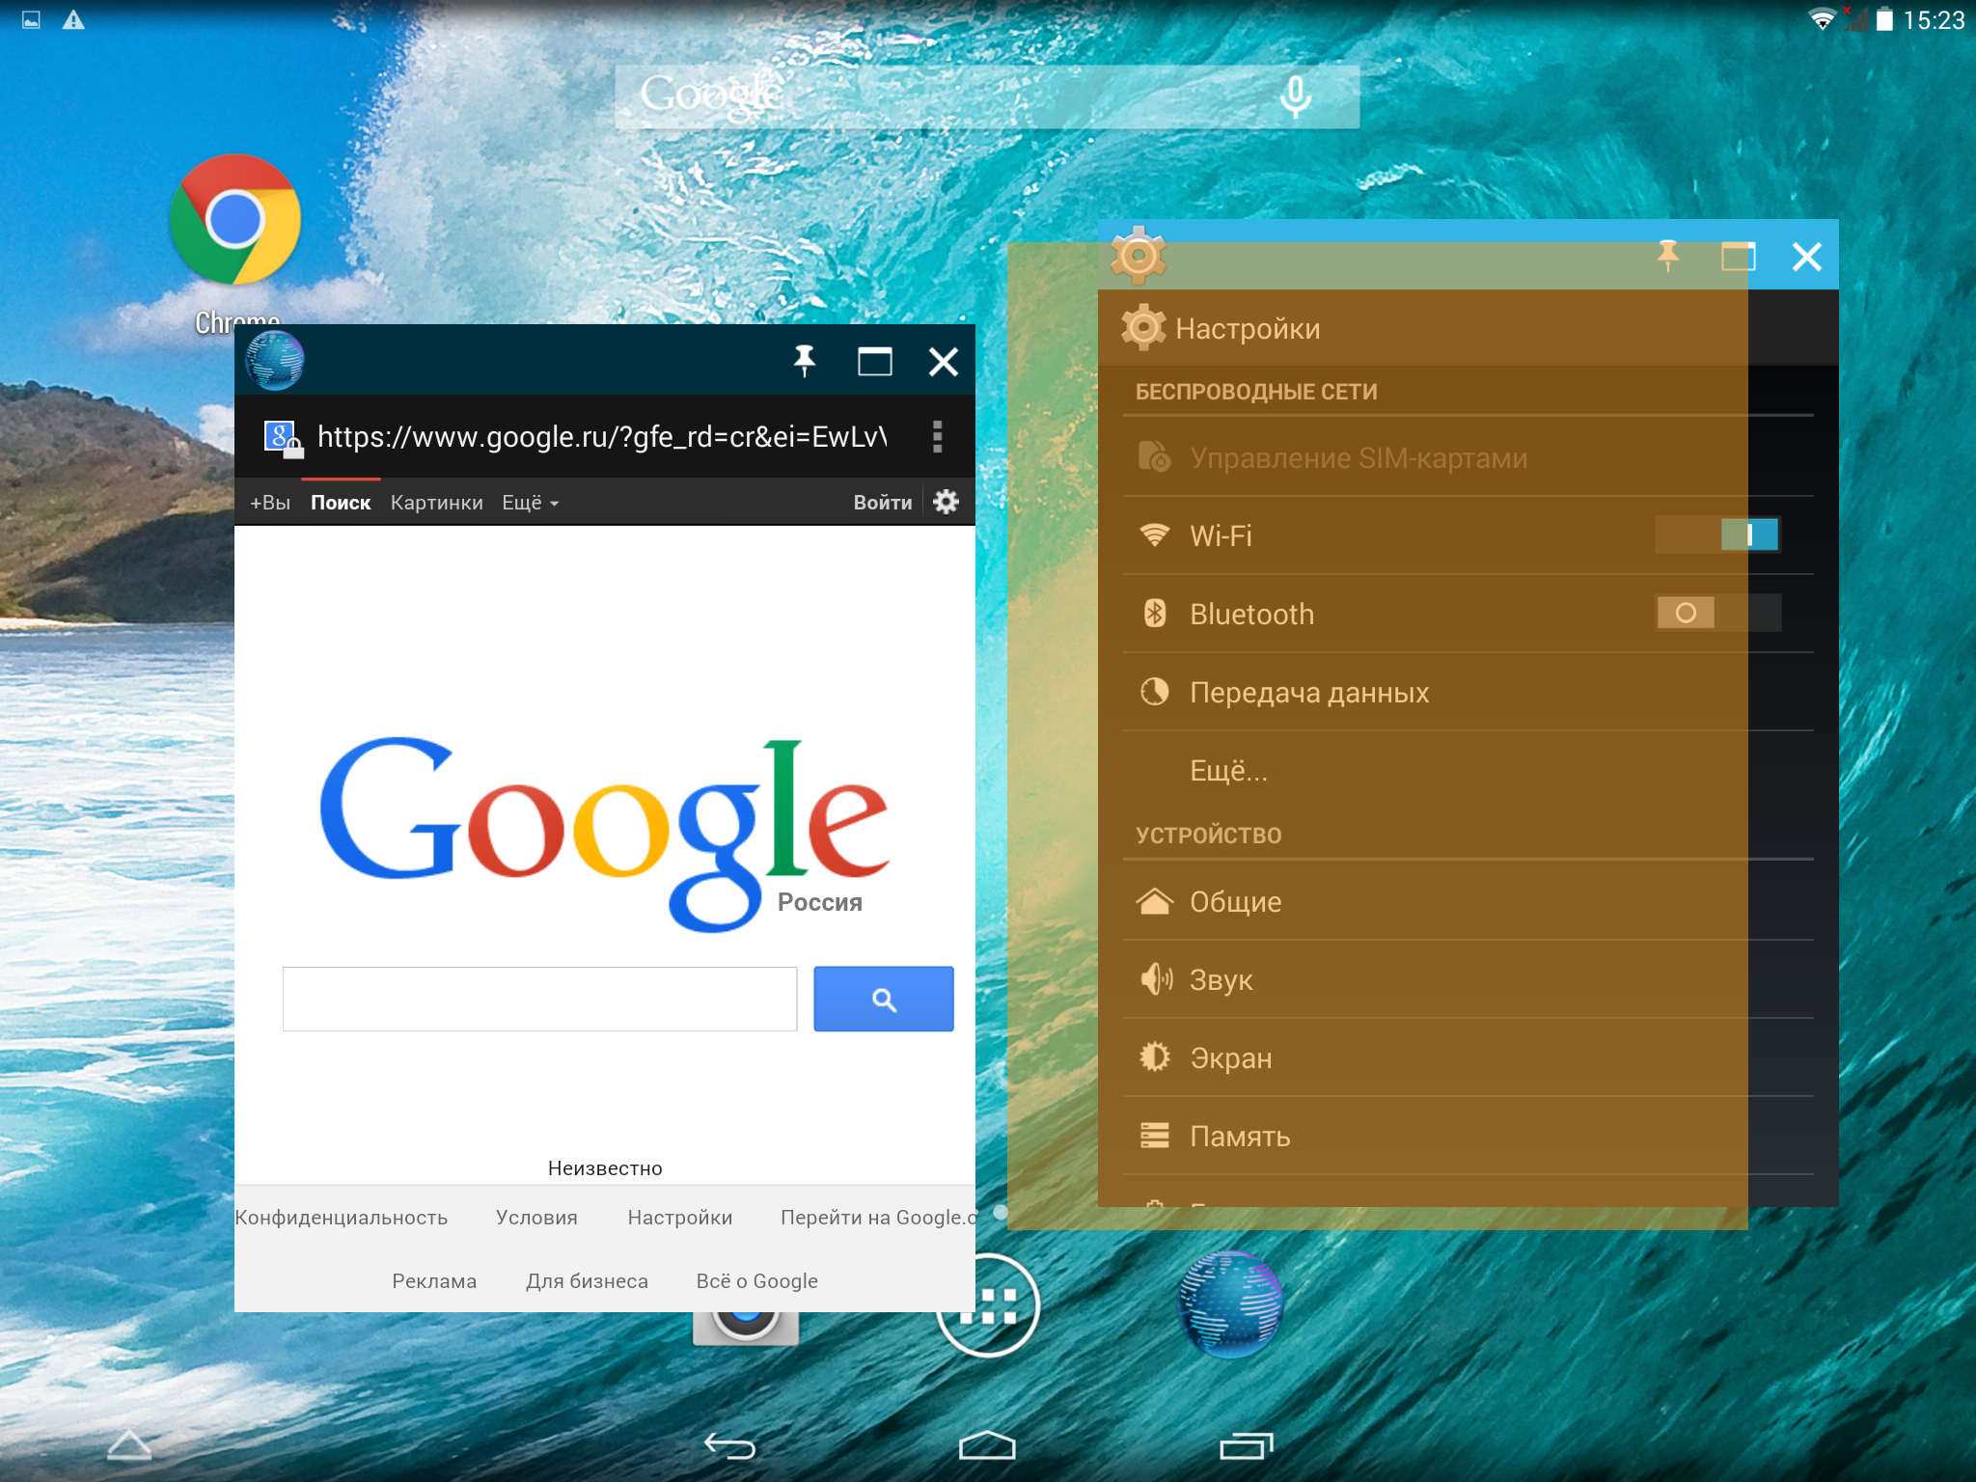The width and height of the screenshot is (1976, 1482).
Task: Open the Реклама link
Action: click(434, 1281)
